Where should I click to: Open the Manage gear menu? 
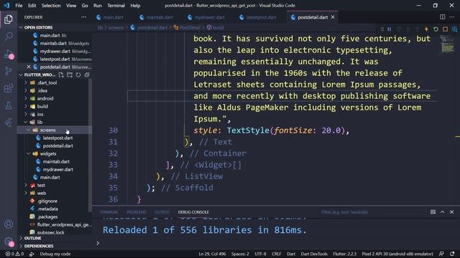pyautogui.click(x=9, y=242)
